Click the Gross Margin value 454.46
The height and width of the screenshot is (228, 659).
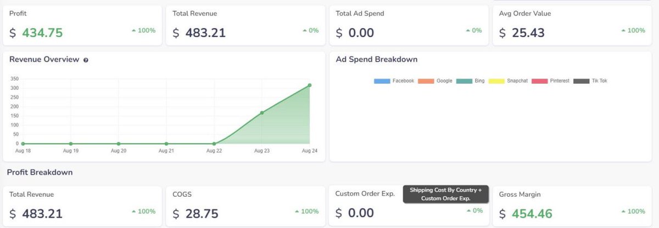(532, 213)
